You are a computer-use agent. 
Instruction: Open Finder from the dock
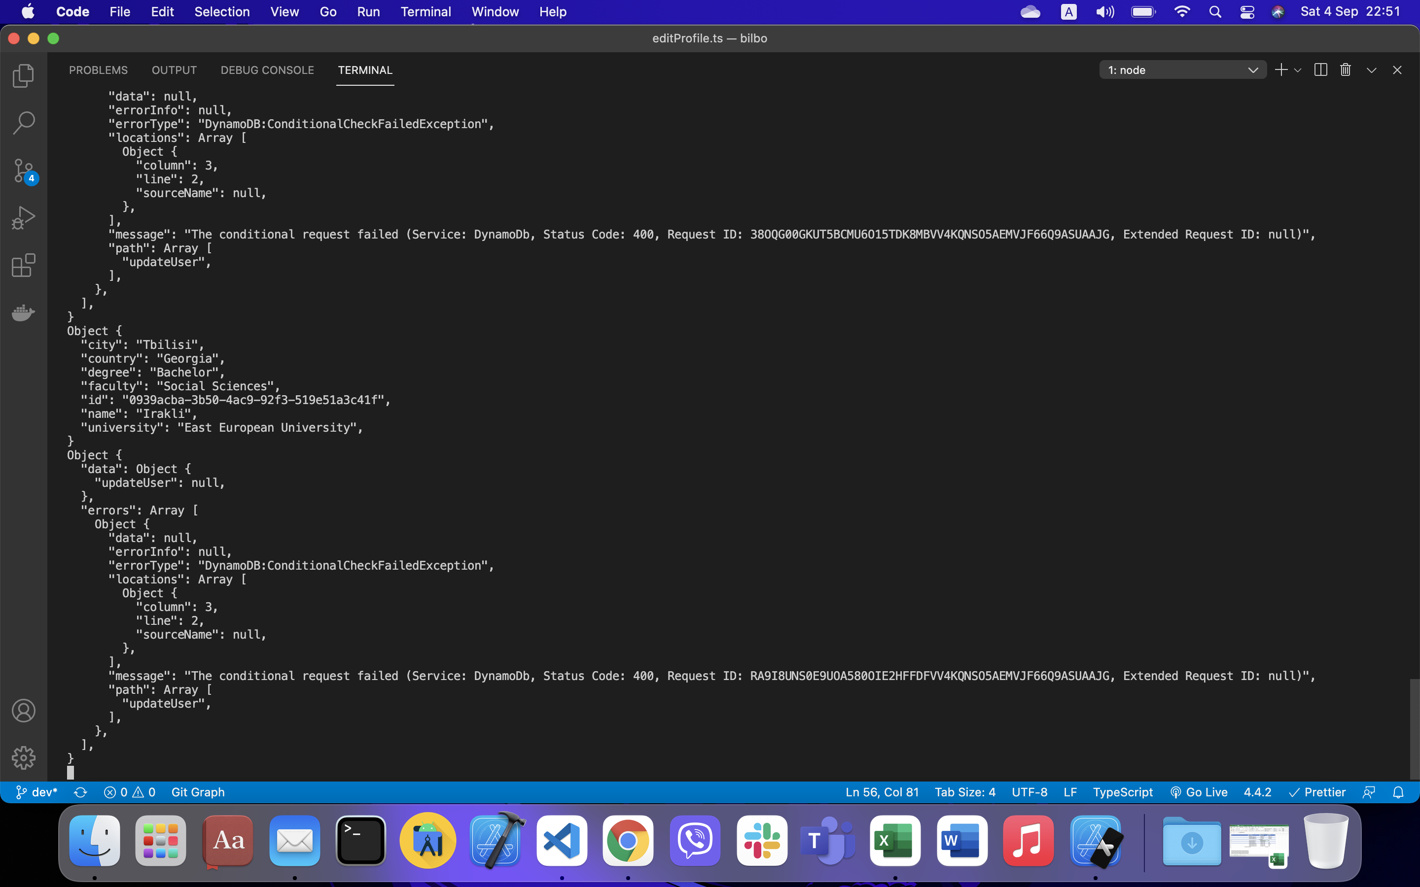95,841
